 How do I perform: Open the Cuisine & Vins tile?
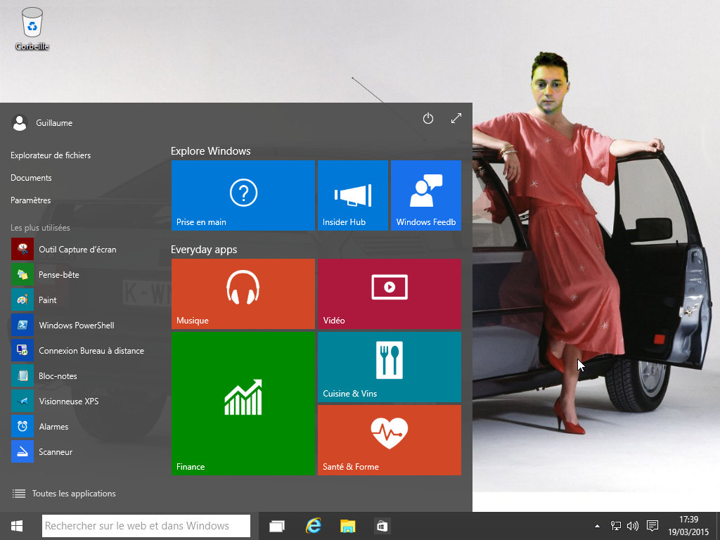coord(389,367)
